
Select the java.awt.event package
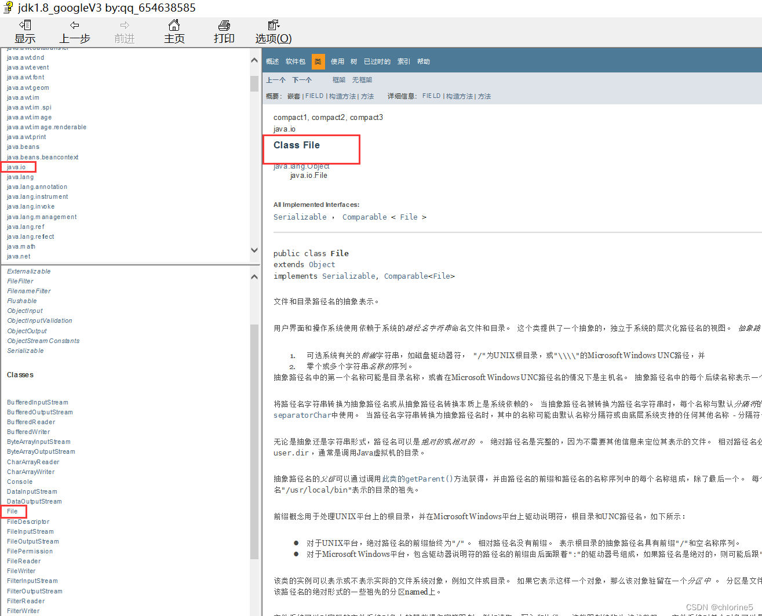pyautogui.click(x=28, y=67)
